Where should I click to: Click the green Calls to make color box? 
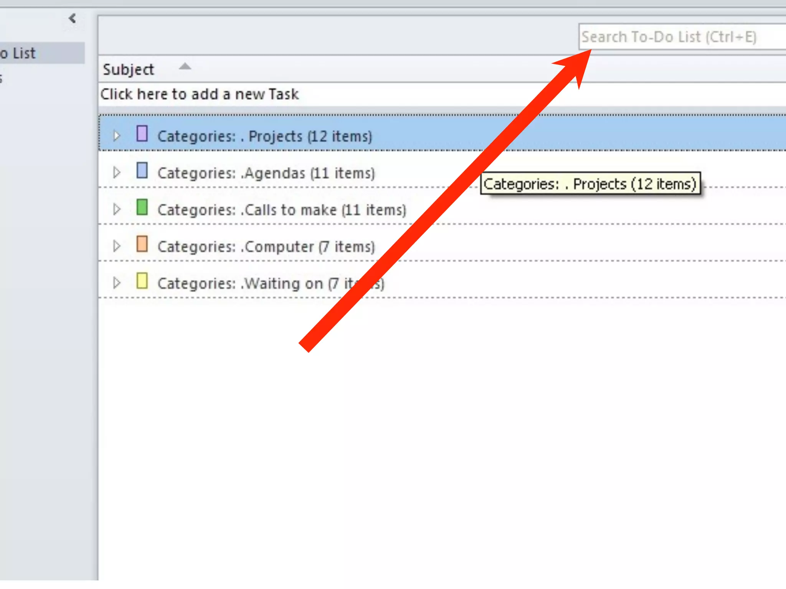point(142,207)
